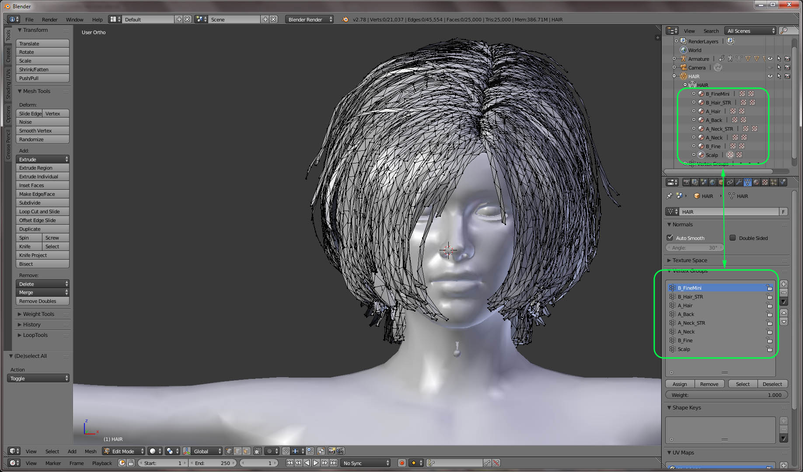Click the Loop Cut and Slide button
Screen dimensions: 803x472
(42, 212)
